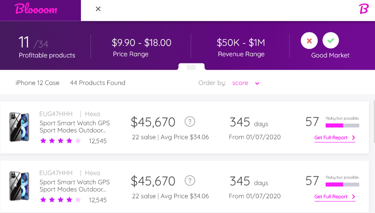
Task: Toggle the green checkmark market button
Action: (331, 41)
